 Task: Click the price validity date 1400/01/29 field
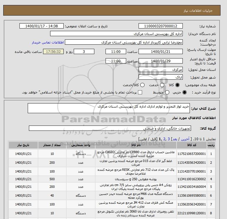161,61
